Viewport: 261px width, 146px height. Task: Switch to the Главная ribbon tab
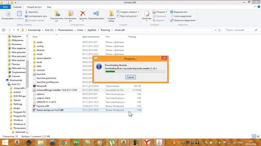point(17,7)
